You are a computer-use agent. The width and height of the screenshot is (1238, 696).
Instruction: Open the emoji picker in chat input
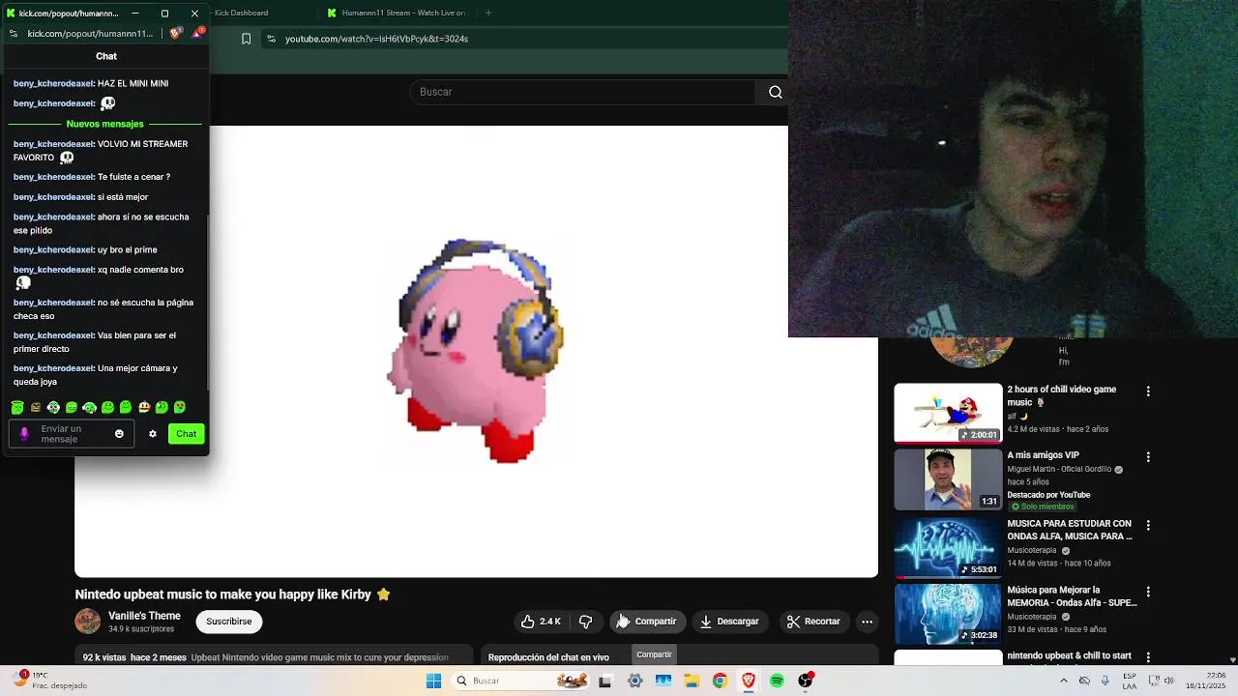coord(119,434)
